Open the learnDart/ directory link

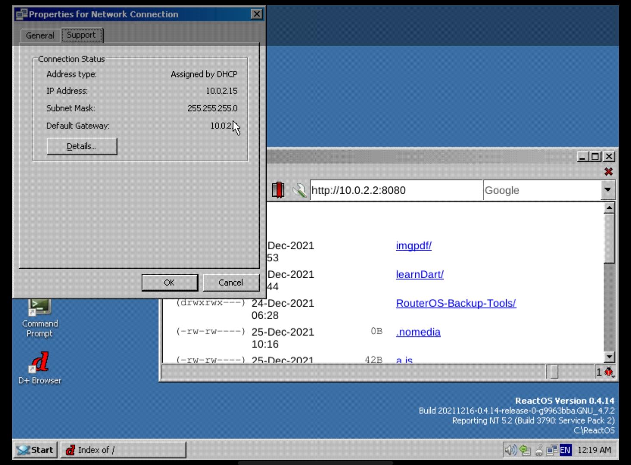coord(420,275)
